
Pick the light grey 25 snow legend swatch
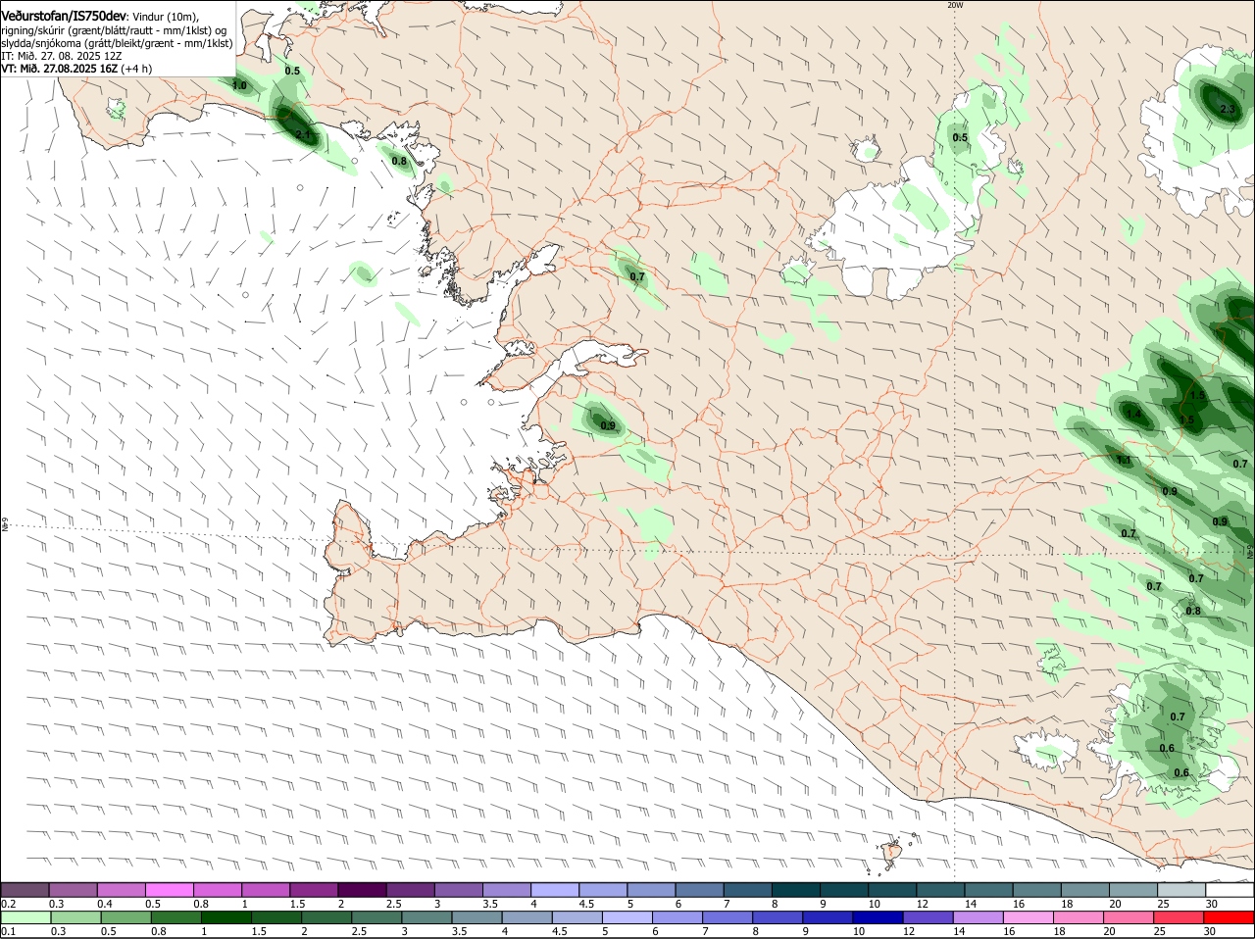coord(1180,889)
